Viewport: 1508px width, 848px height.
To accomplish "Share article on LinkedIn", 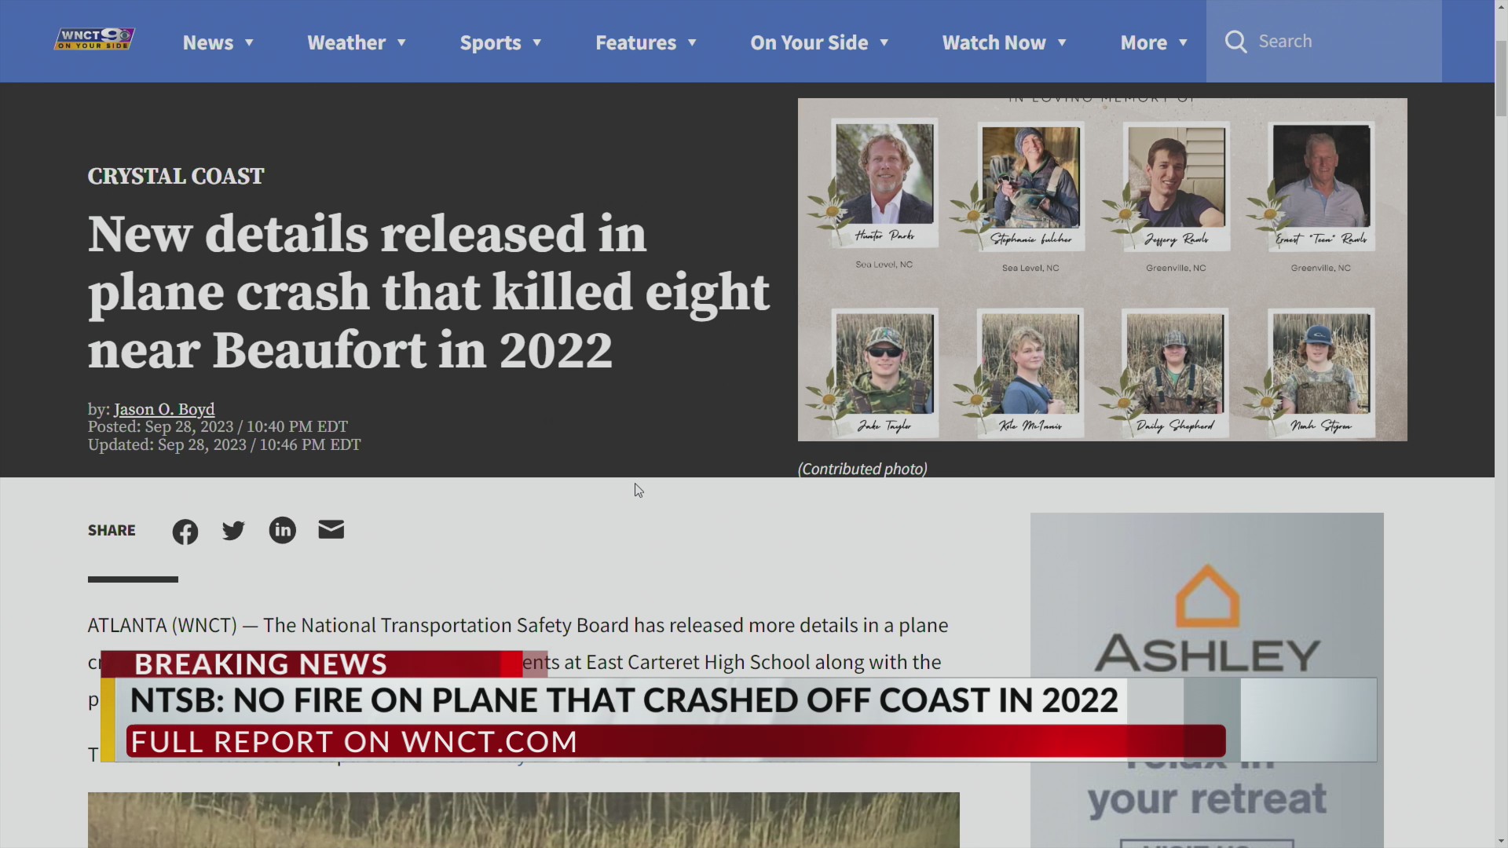I will (x=283, y=530).
